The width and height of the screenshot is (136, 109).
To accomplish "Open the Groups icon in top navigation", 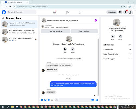I will click(x=80, y=12).
